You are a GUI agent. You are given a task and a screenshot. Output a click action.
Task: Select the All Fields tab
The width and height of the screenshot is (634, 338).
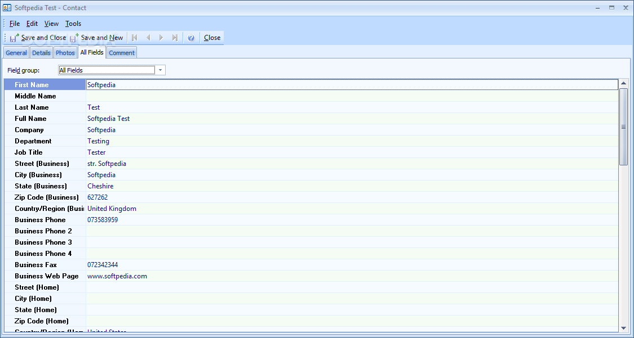[92, 52]
